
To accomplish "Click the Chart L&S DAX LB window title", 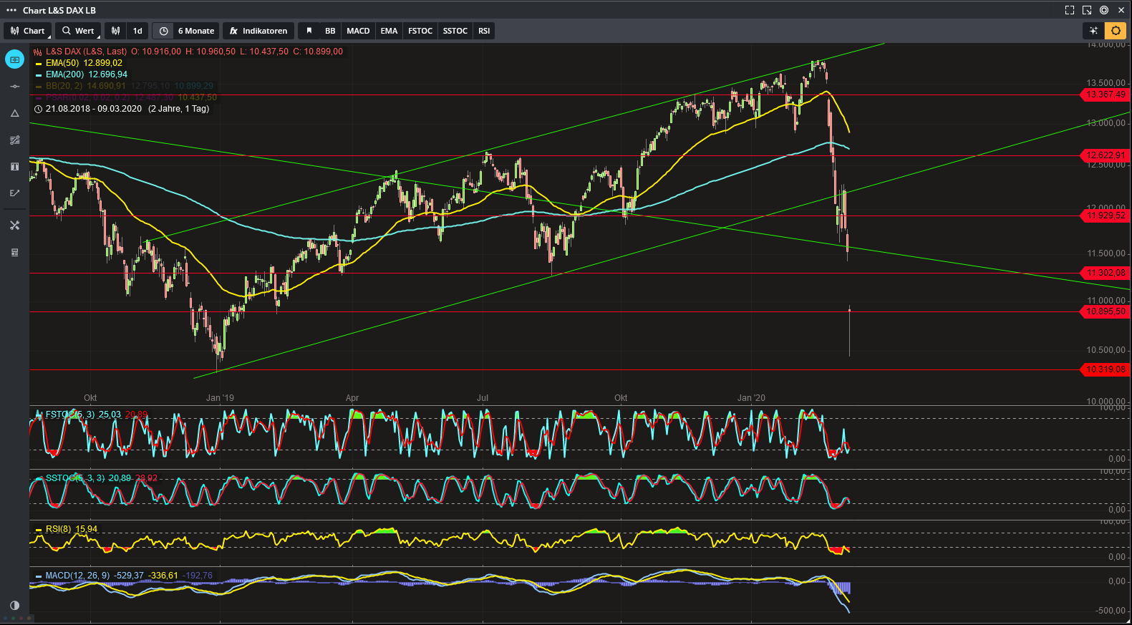I will click(59, 10).
